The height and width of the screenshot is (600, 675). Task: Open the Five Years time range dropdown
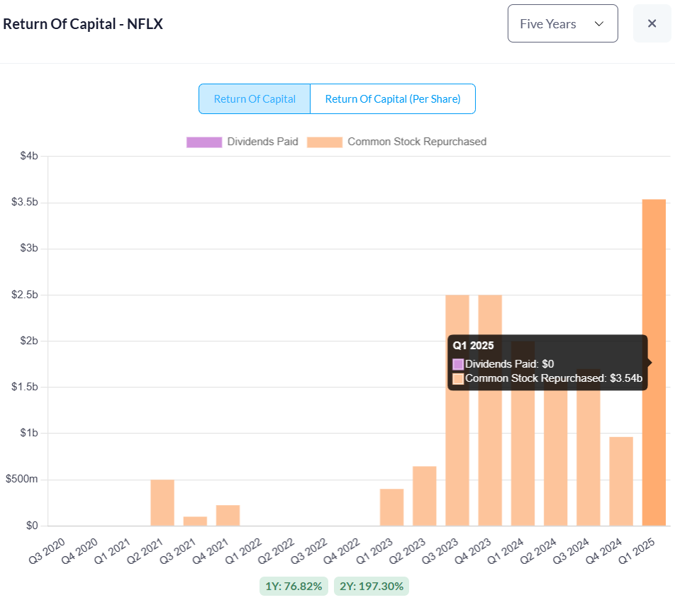[563, 23]
